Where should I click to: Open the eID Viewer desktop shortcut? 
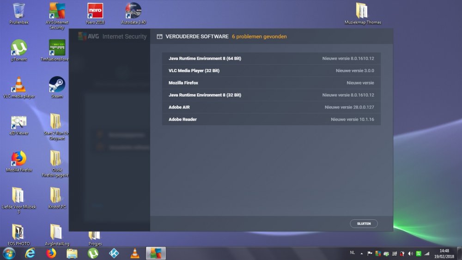click(19, 125)
